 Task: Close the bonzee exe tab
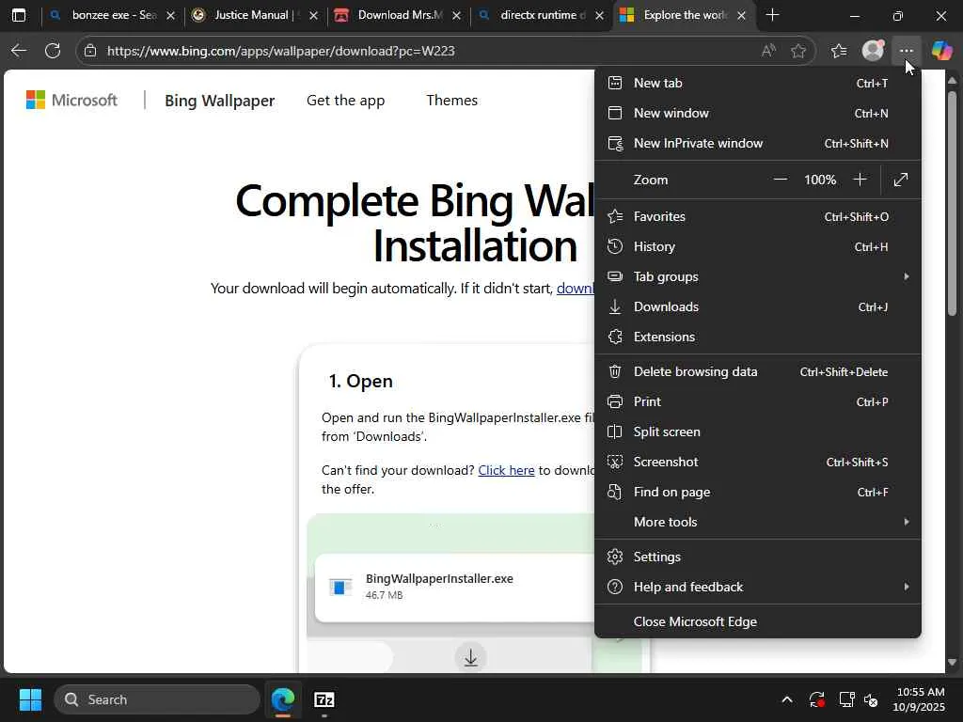pos(171,16)
